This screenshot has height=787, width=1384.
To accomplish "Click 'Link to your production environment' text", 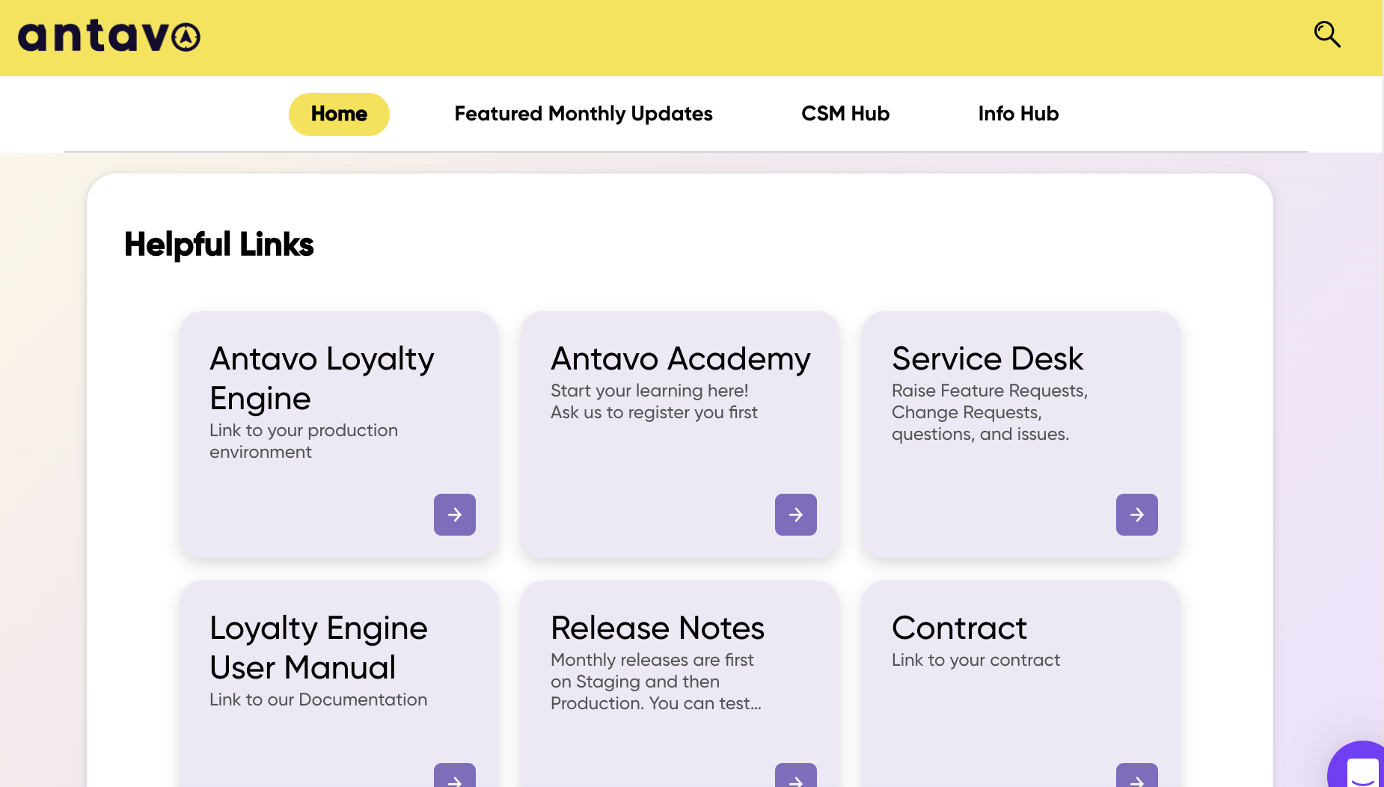I will [x=304, y=441].
